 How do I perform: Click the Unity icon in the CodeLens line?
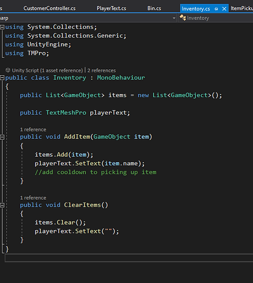click(8, 70)
